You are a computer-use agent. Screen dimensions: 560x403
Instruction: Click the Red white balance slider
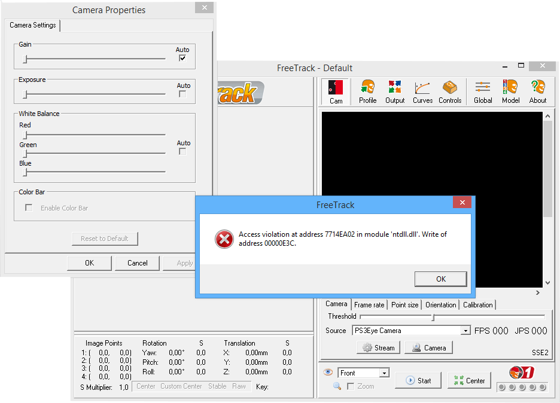[95, 135]
